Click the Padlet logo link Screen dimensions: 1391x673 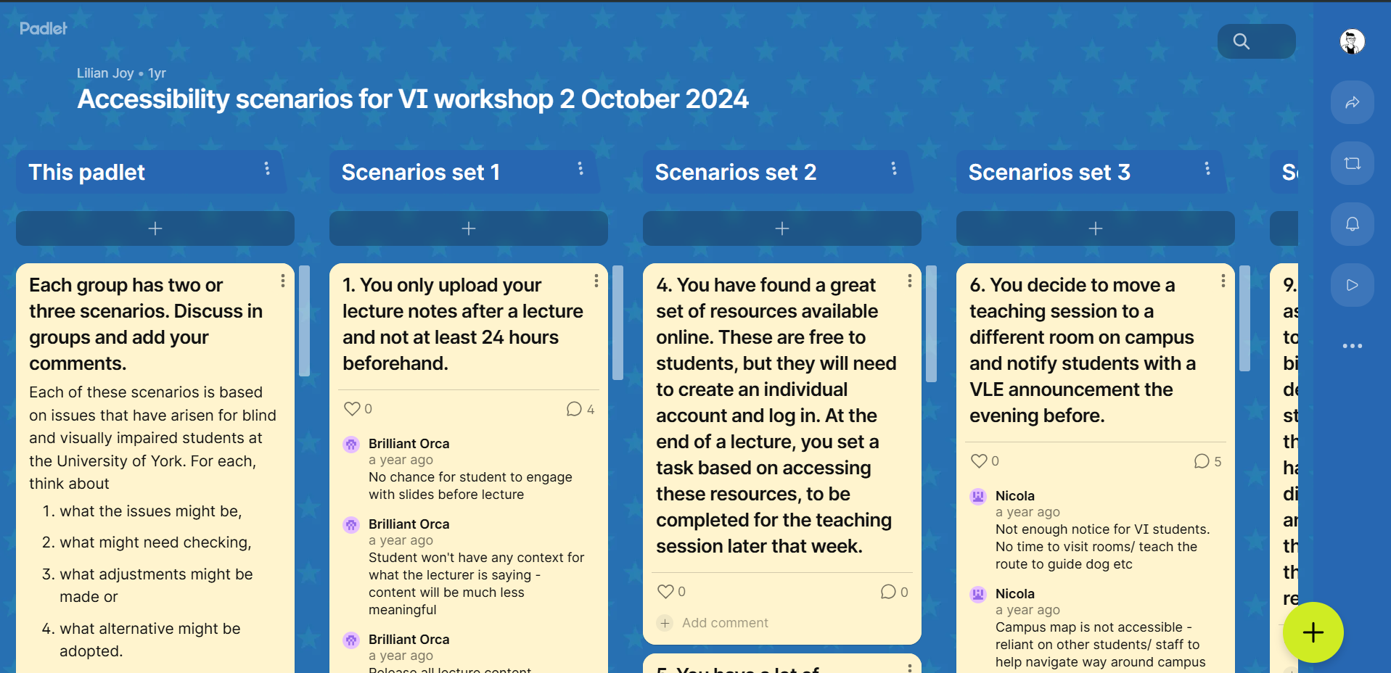coord(44,28)
